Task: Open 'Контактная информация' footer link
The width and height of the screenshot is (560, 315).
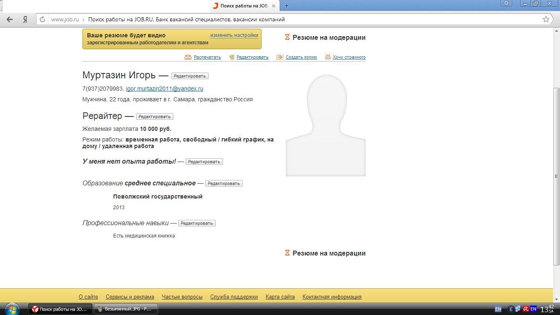Action: pos(332,297)
